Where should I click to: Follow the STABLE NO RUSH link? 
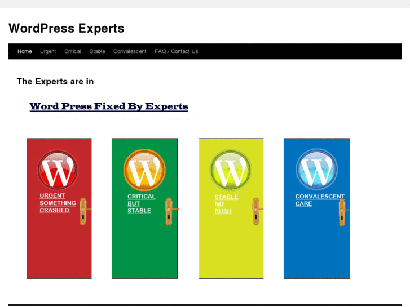pyautogui.click(x=226, y=204)
